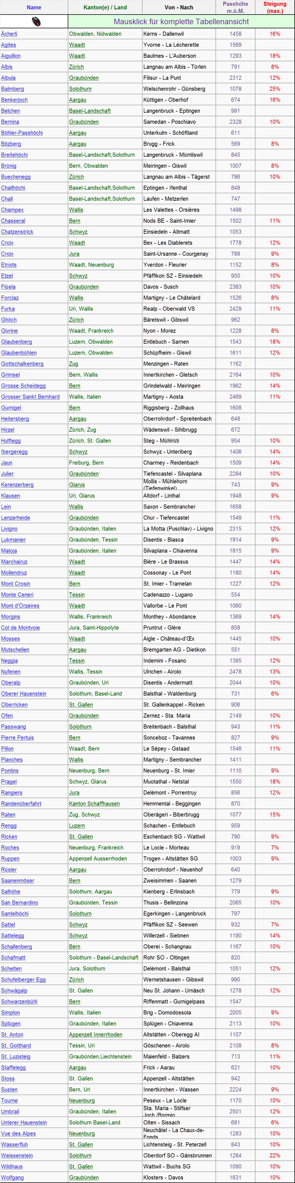
Task: Click the Steigung (max.) column header
Action: pyautogui.click(x=275, y=7)
